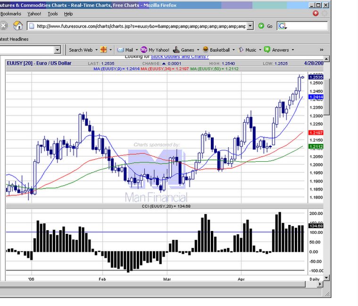Click the Google search engine icon

click(x=282, y=26)
